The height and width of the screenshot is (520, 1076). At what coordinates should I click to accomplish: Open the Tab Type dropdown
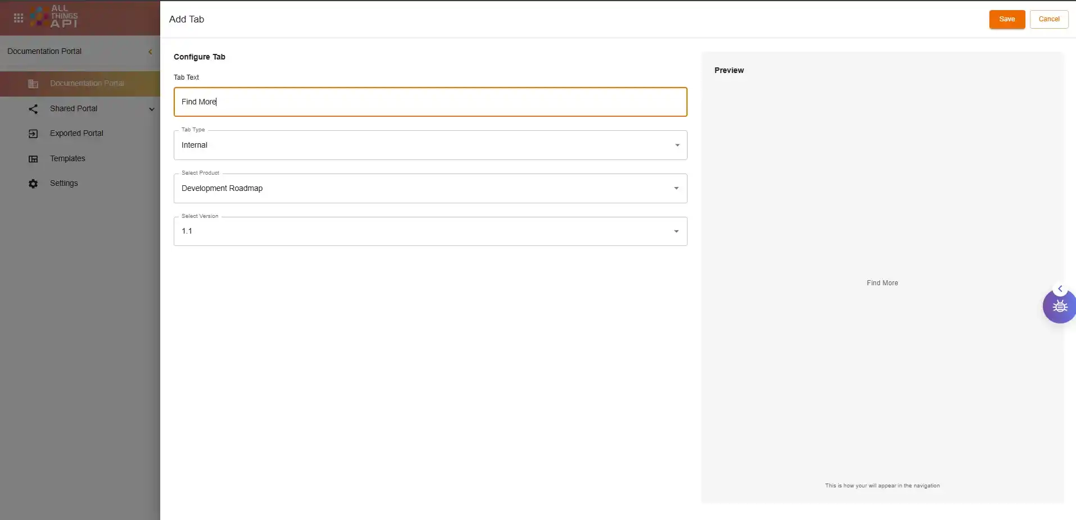tap(430, 145)
